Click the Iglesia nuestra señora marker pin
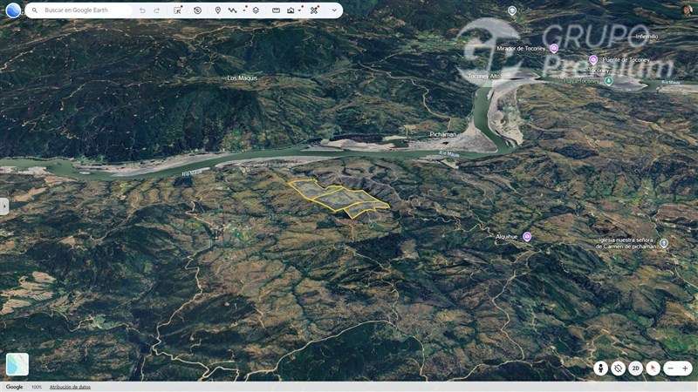The width and height of the screenshot is (698, 392). click(x=664, y=243)
